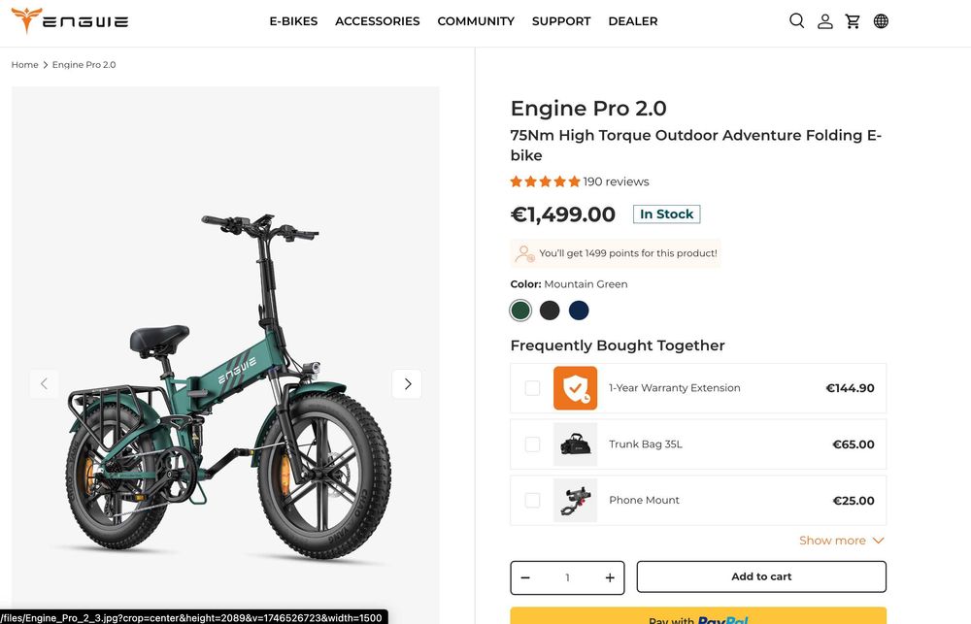This screenshot has height=624, width=971.
Task: Open the search icon
Action: [796, 21]
